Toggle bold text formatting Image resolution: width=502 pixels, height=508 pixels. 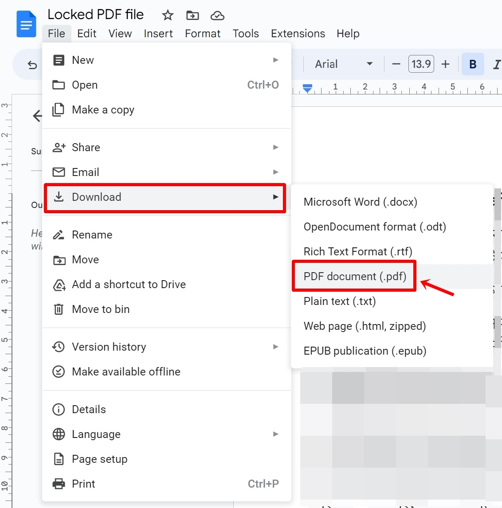(472, 64)
